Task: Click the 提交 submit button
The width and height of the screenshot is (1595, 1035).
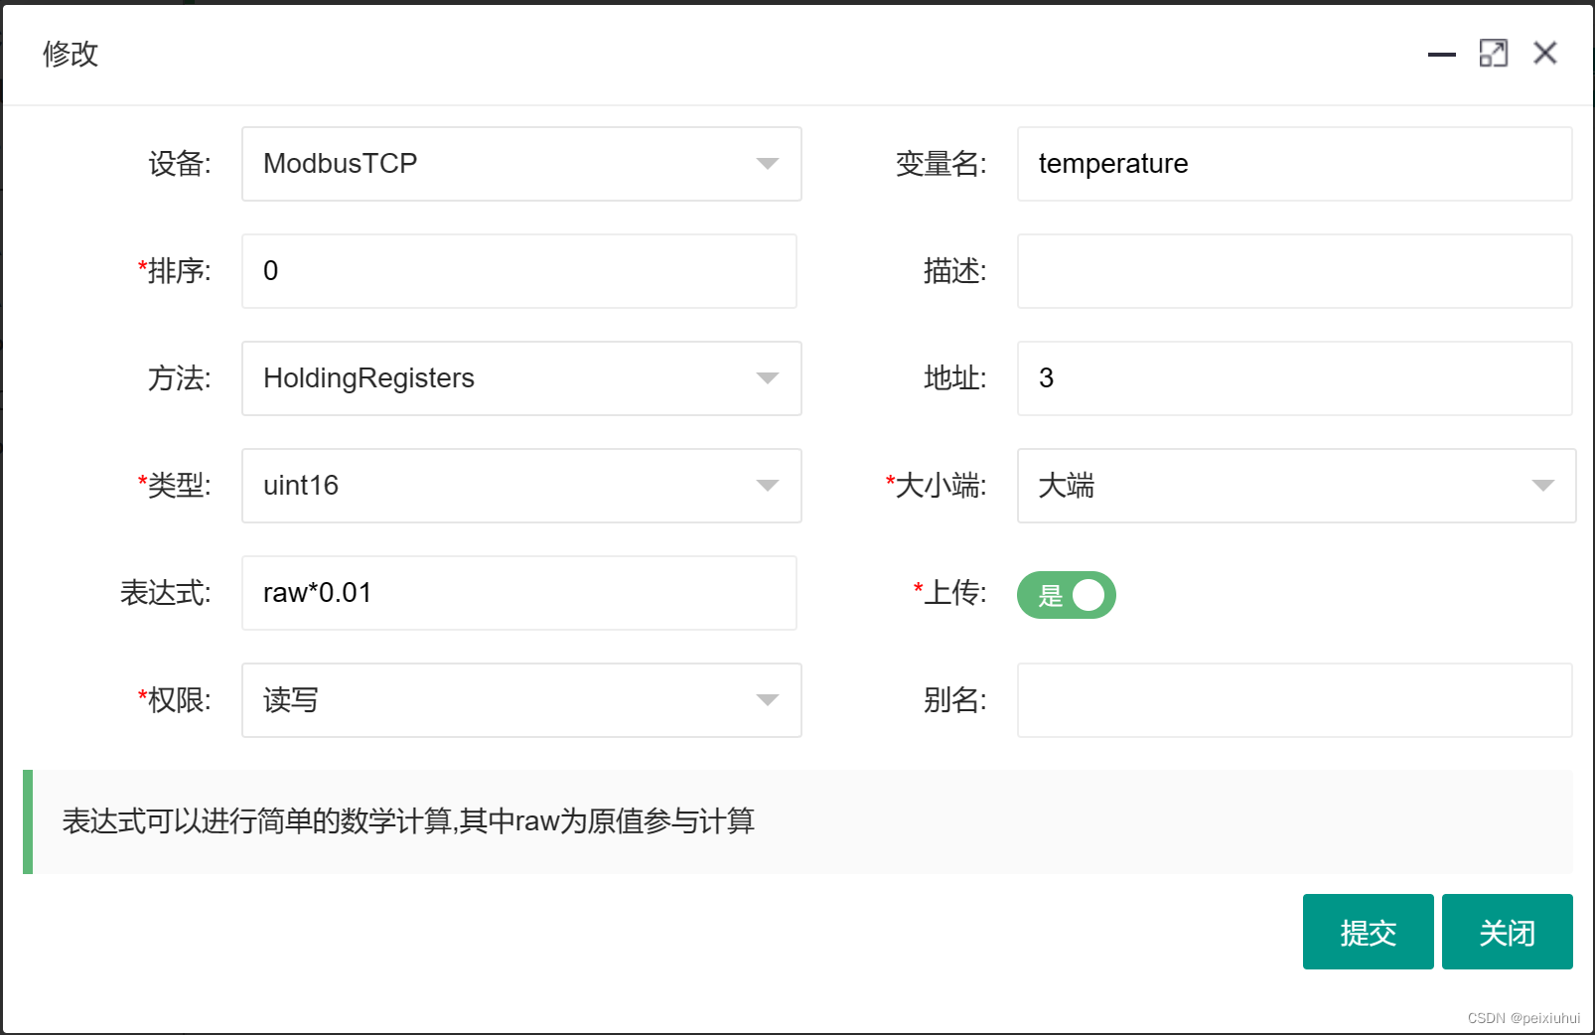Action: (x=1368, y=932)
